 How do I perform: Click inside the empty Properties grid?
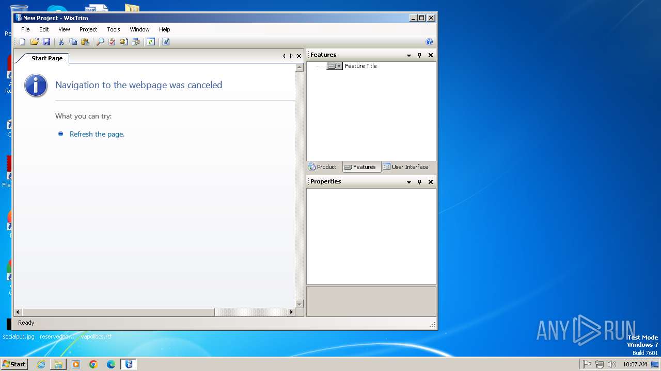[x=371, y=237]
